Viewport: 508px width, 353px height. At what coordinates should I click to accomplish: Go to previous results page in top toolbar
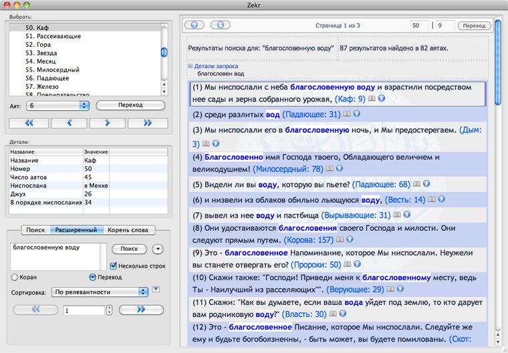[x=195, y=25]
